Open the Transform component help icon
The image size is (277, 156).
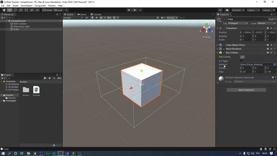268,28
